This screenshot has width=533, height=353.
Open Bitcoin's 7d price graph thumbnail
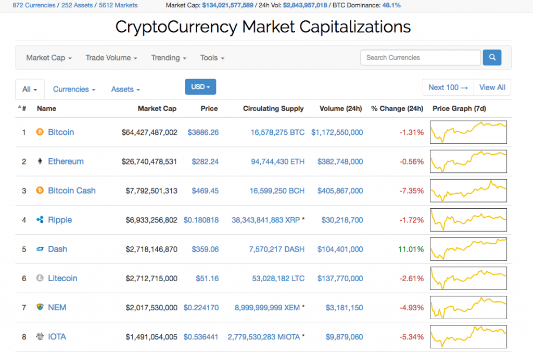[468, 132]
